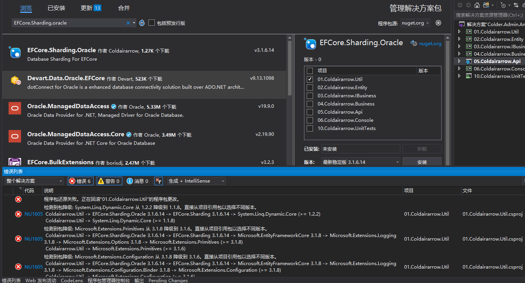Open the 程序包源 nuget.org dropdown
Screen dimensions: 525x283
(415, 23)
